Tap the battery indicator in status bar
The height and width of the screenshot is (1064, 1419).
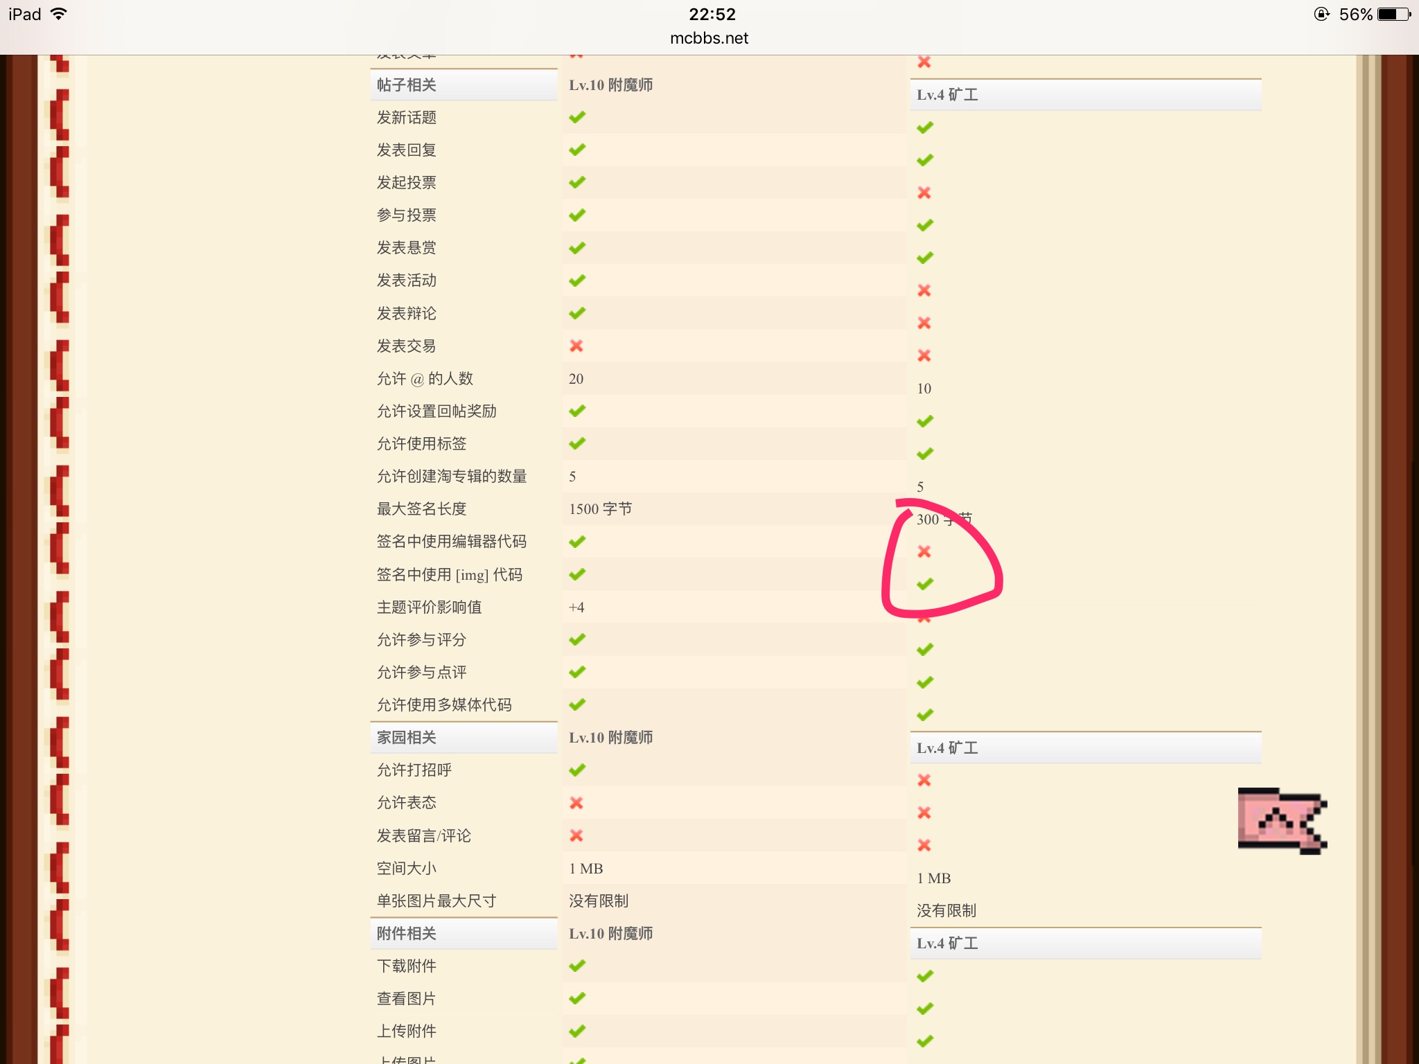(x=1393, y=14)
